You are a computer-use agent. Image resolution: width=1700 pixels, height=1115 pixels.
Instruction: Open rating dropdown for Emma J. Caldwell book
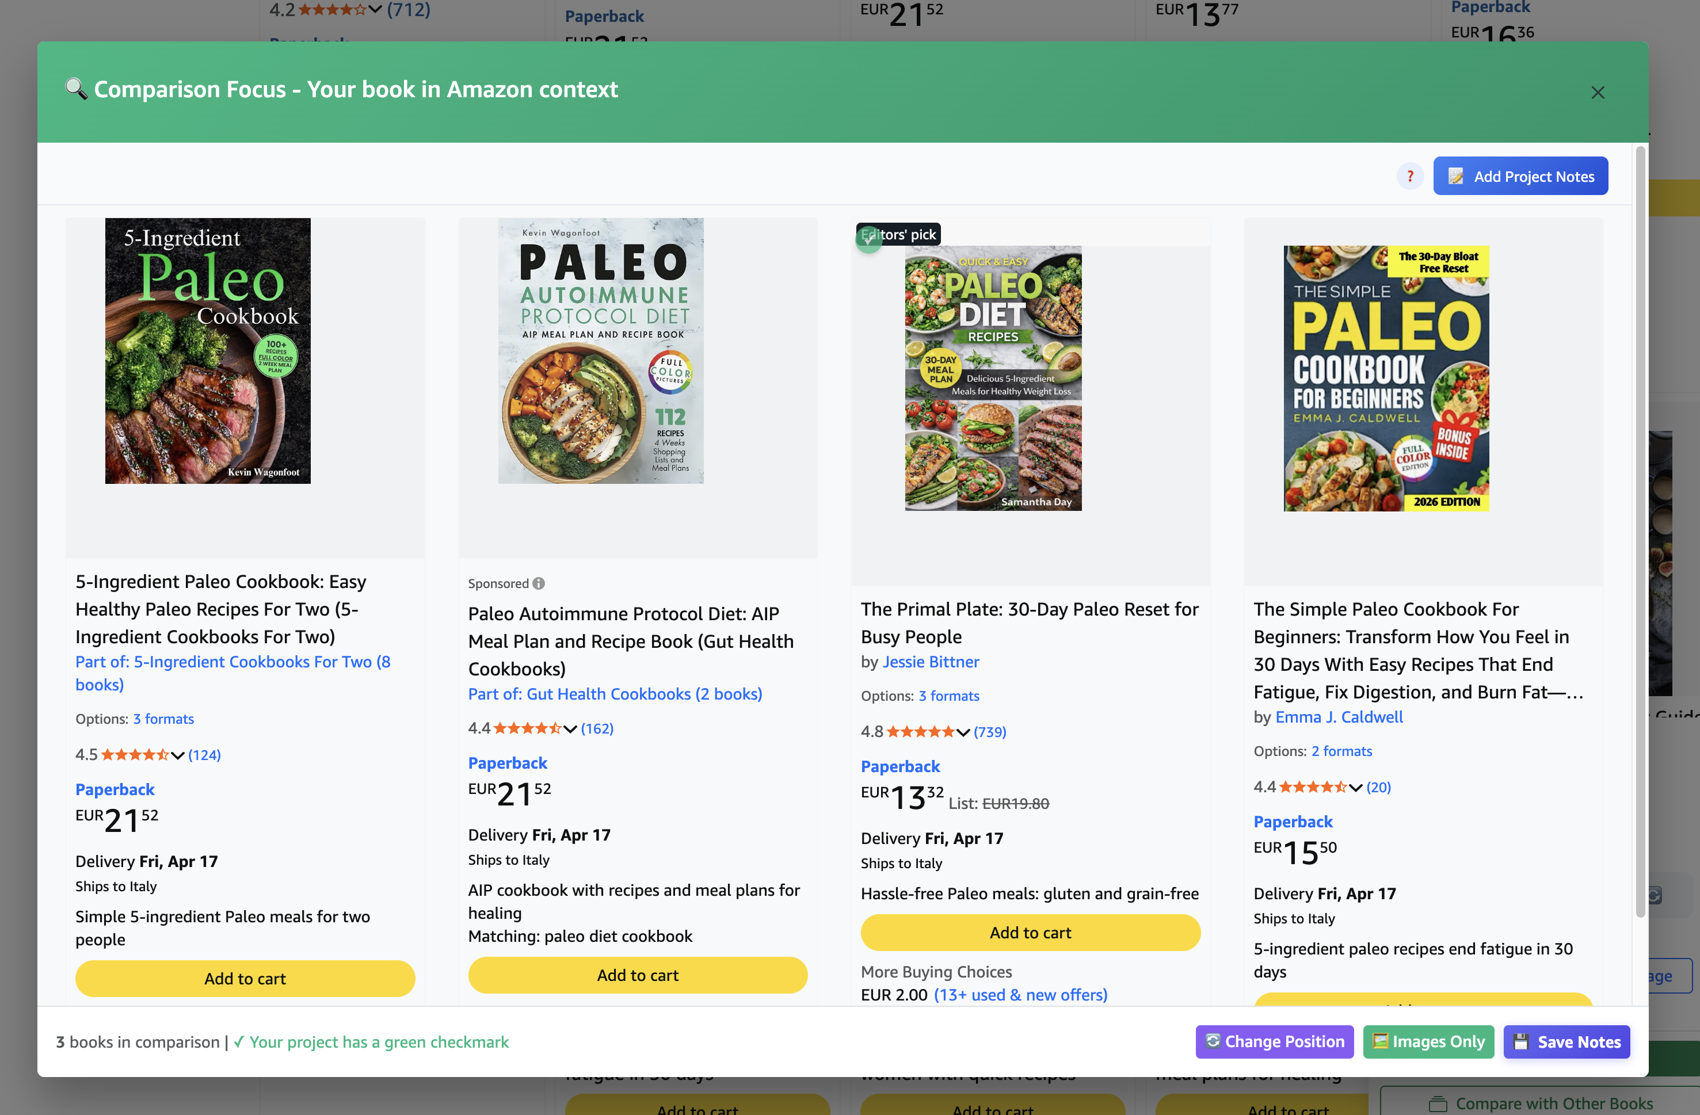tap(1356, 787)
